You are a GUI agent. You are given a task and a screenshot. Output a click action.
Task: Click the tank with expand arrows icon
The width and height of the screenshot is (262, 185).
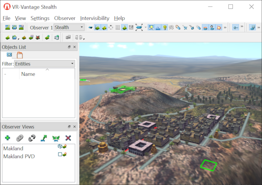coord(139,27)
